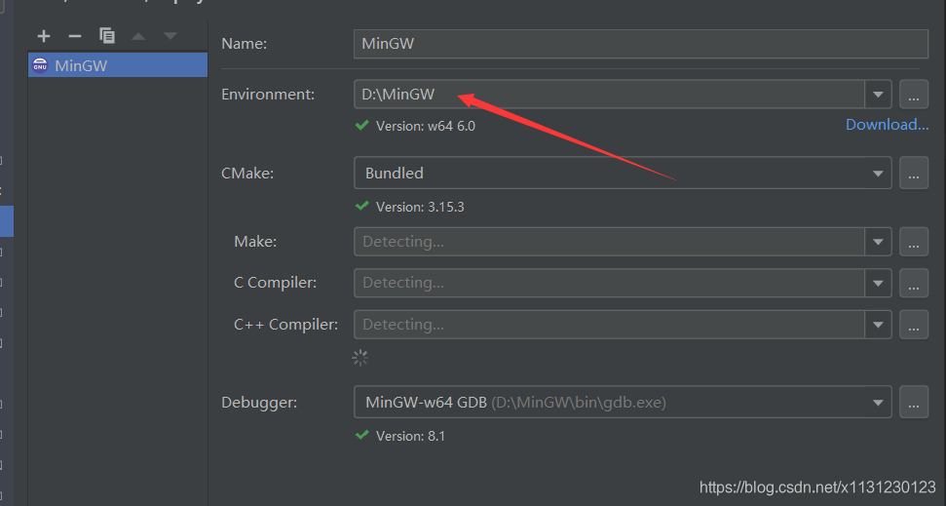Expand the C++ Compiler dropdown arrow
Screen dimensions: 946x506
pyautogui.click(x=878, y=325)
